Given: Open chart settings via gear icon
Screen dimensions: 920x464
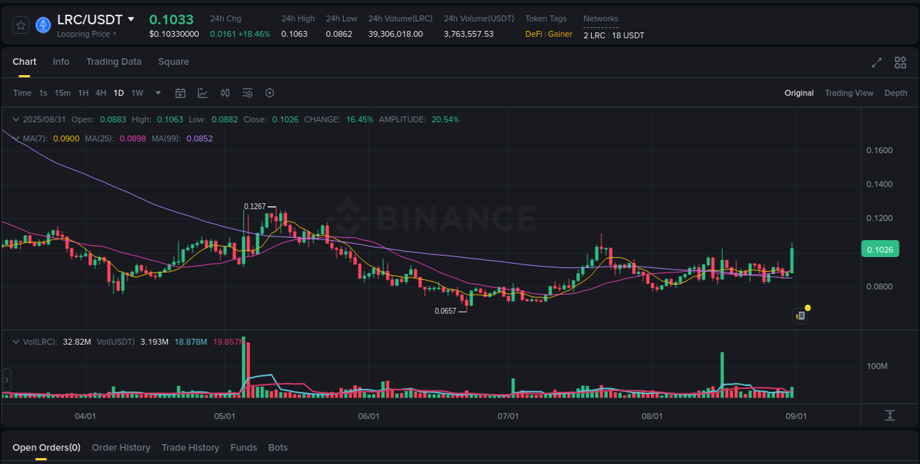Looking at the screenshot, I should pos(269,93).
